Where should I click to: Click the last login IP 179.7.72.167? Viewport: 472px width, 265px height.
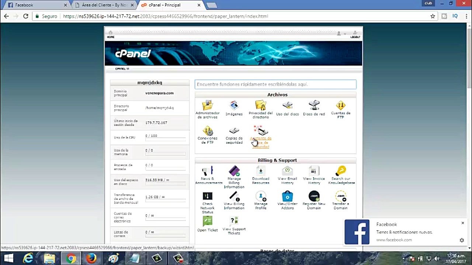156,123
